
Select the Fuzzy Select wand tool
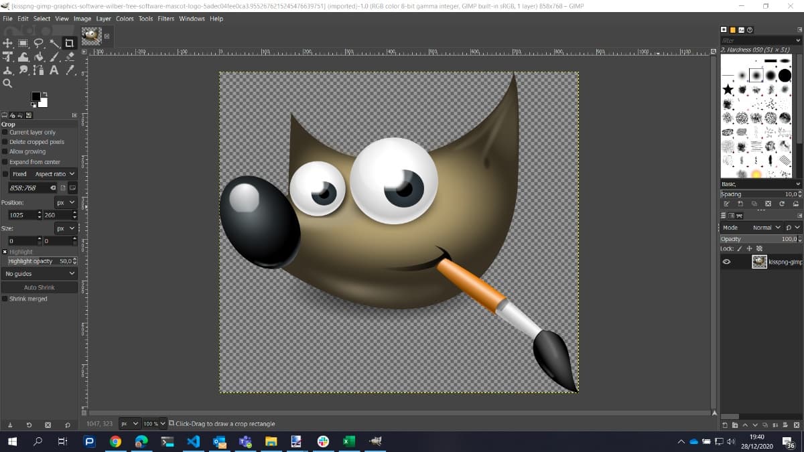(54, 44)
